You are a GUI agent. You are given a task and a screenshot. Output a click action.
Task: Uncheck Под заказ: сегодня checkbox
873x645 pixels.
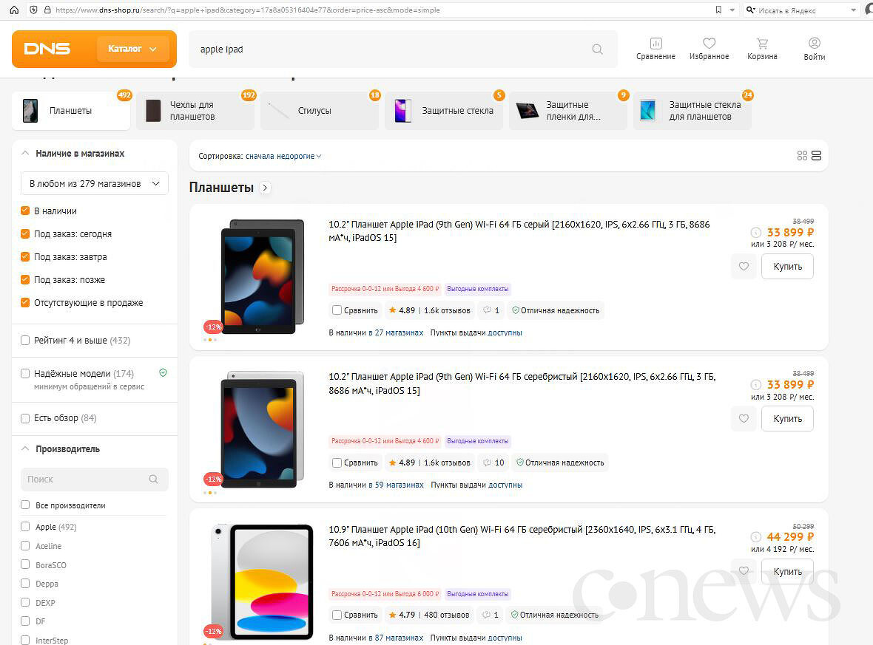(25, 233)
